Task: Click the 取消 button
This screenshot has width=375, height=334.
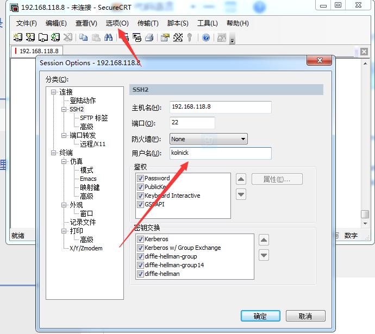Action: point(305,316)
